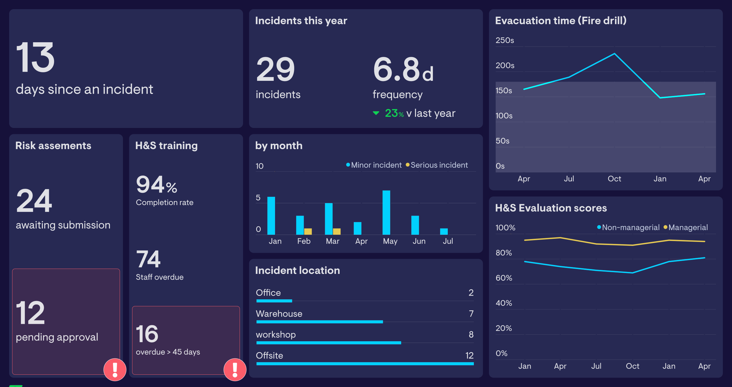
Task: Toggle Serious incident legend dot
Action: pyautogui.click(x=407, y=165)
